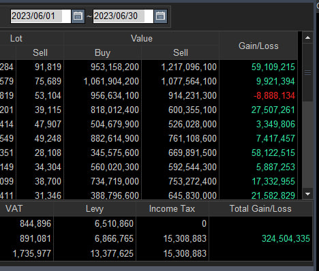The width and height of the screenshot is (319, 271).
Task: Click sell value 753,272,400
Action: coord(192,181)
